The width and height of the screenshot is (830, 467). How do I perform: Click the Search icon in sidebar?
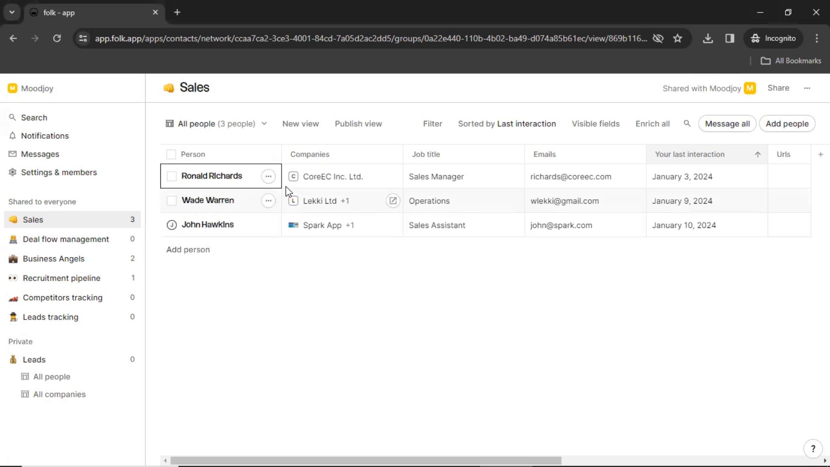12,117
